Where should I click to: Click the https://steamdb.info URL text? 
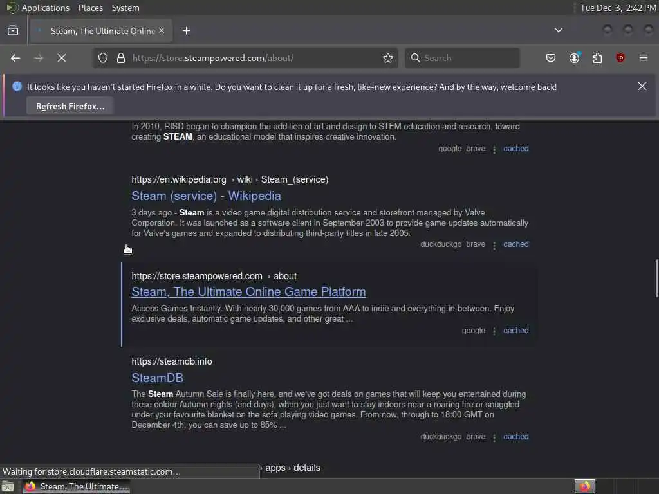pyautogui.click(x=171, y=361)
